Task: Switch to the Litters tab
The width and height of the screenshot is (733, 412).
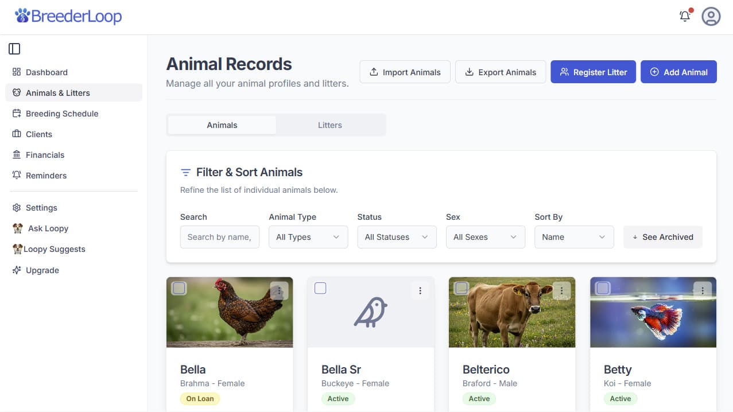Action: click(329, 125)
